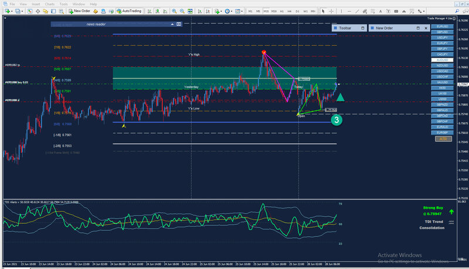Image resolution: width=469 pixels, height=269 pixels.
Task: Click the green triangle marker on chart
Action: [x=340, y=97]
